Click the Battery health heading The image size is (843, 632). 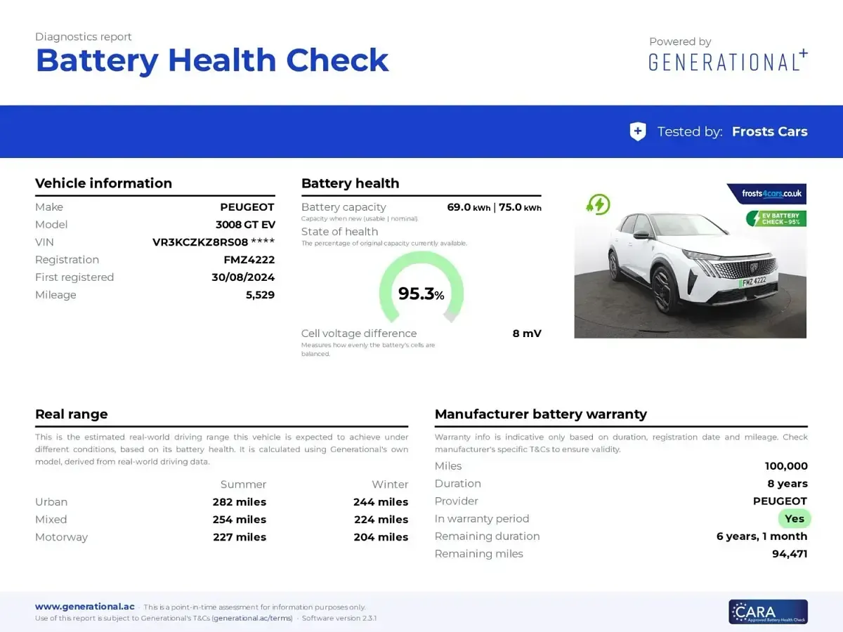pyautogui.click(x=350, y=183)
